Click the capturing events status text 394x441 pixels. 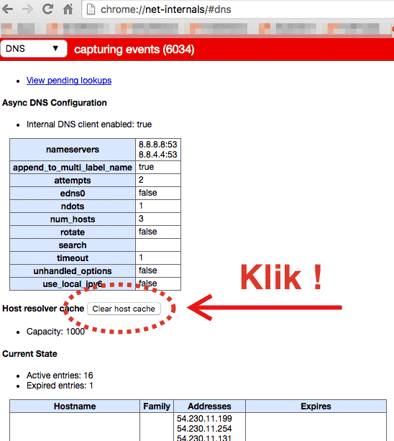coord(134,50)
